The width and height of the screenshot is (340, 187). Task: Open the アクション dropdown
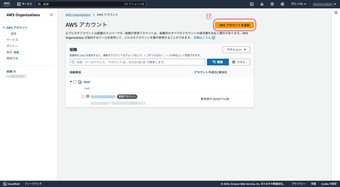point(236,50)
